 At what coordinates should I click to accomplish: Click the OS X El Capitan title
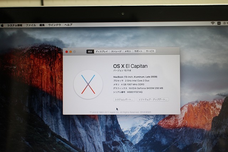(x=130, y=66)
